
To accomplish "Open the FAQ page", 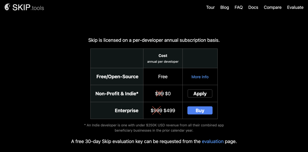I will tap(238, 7).
